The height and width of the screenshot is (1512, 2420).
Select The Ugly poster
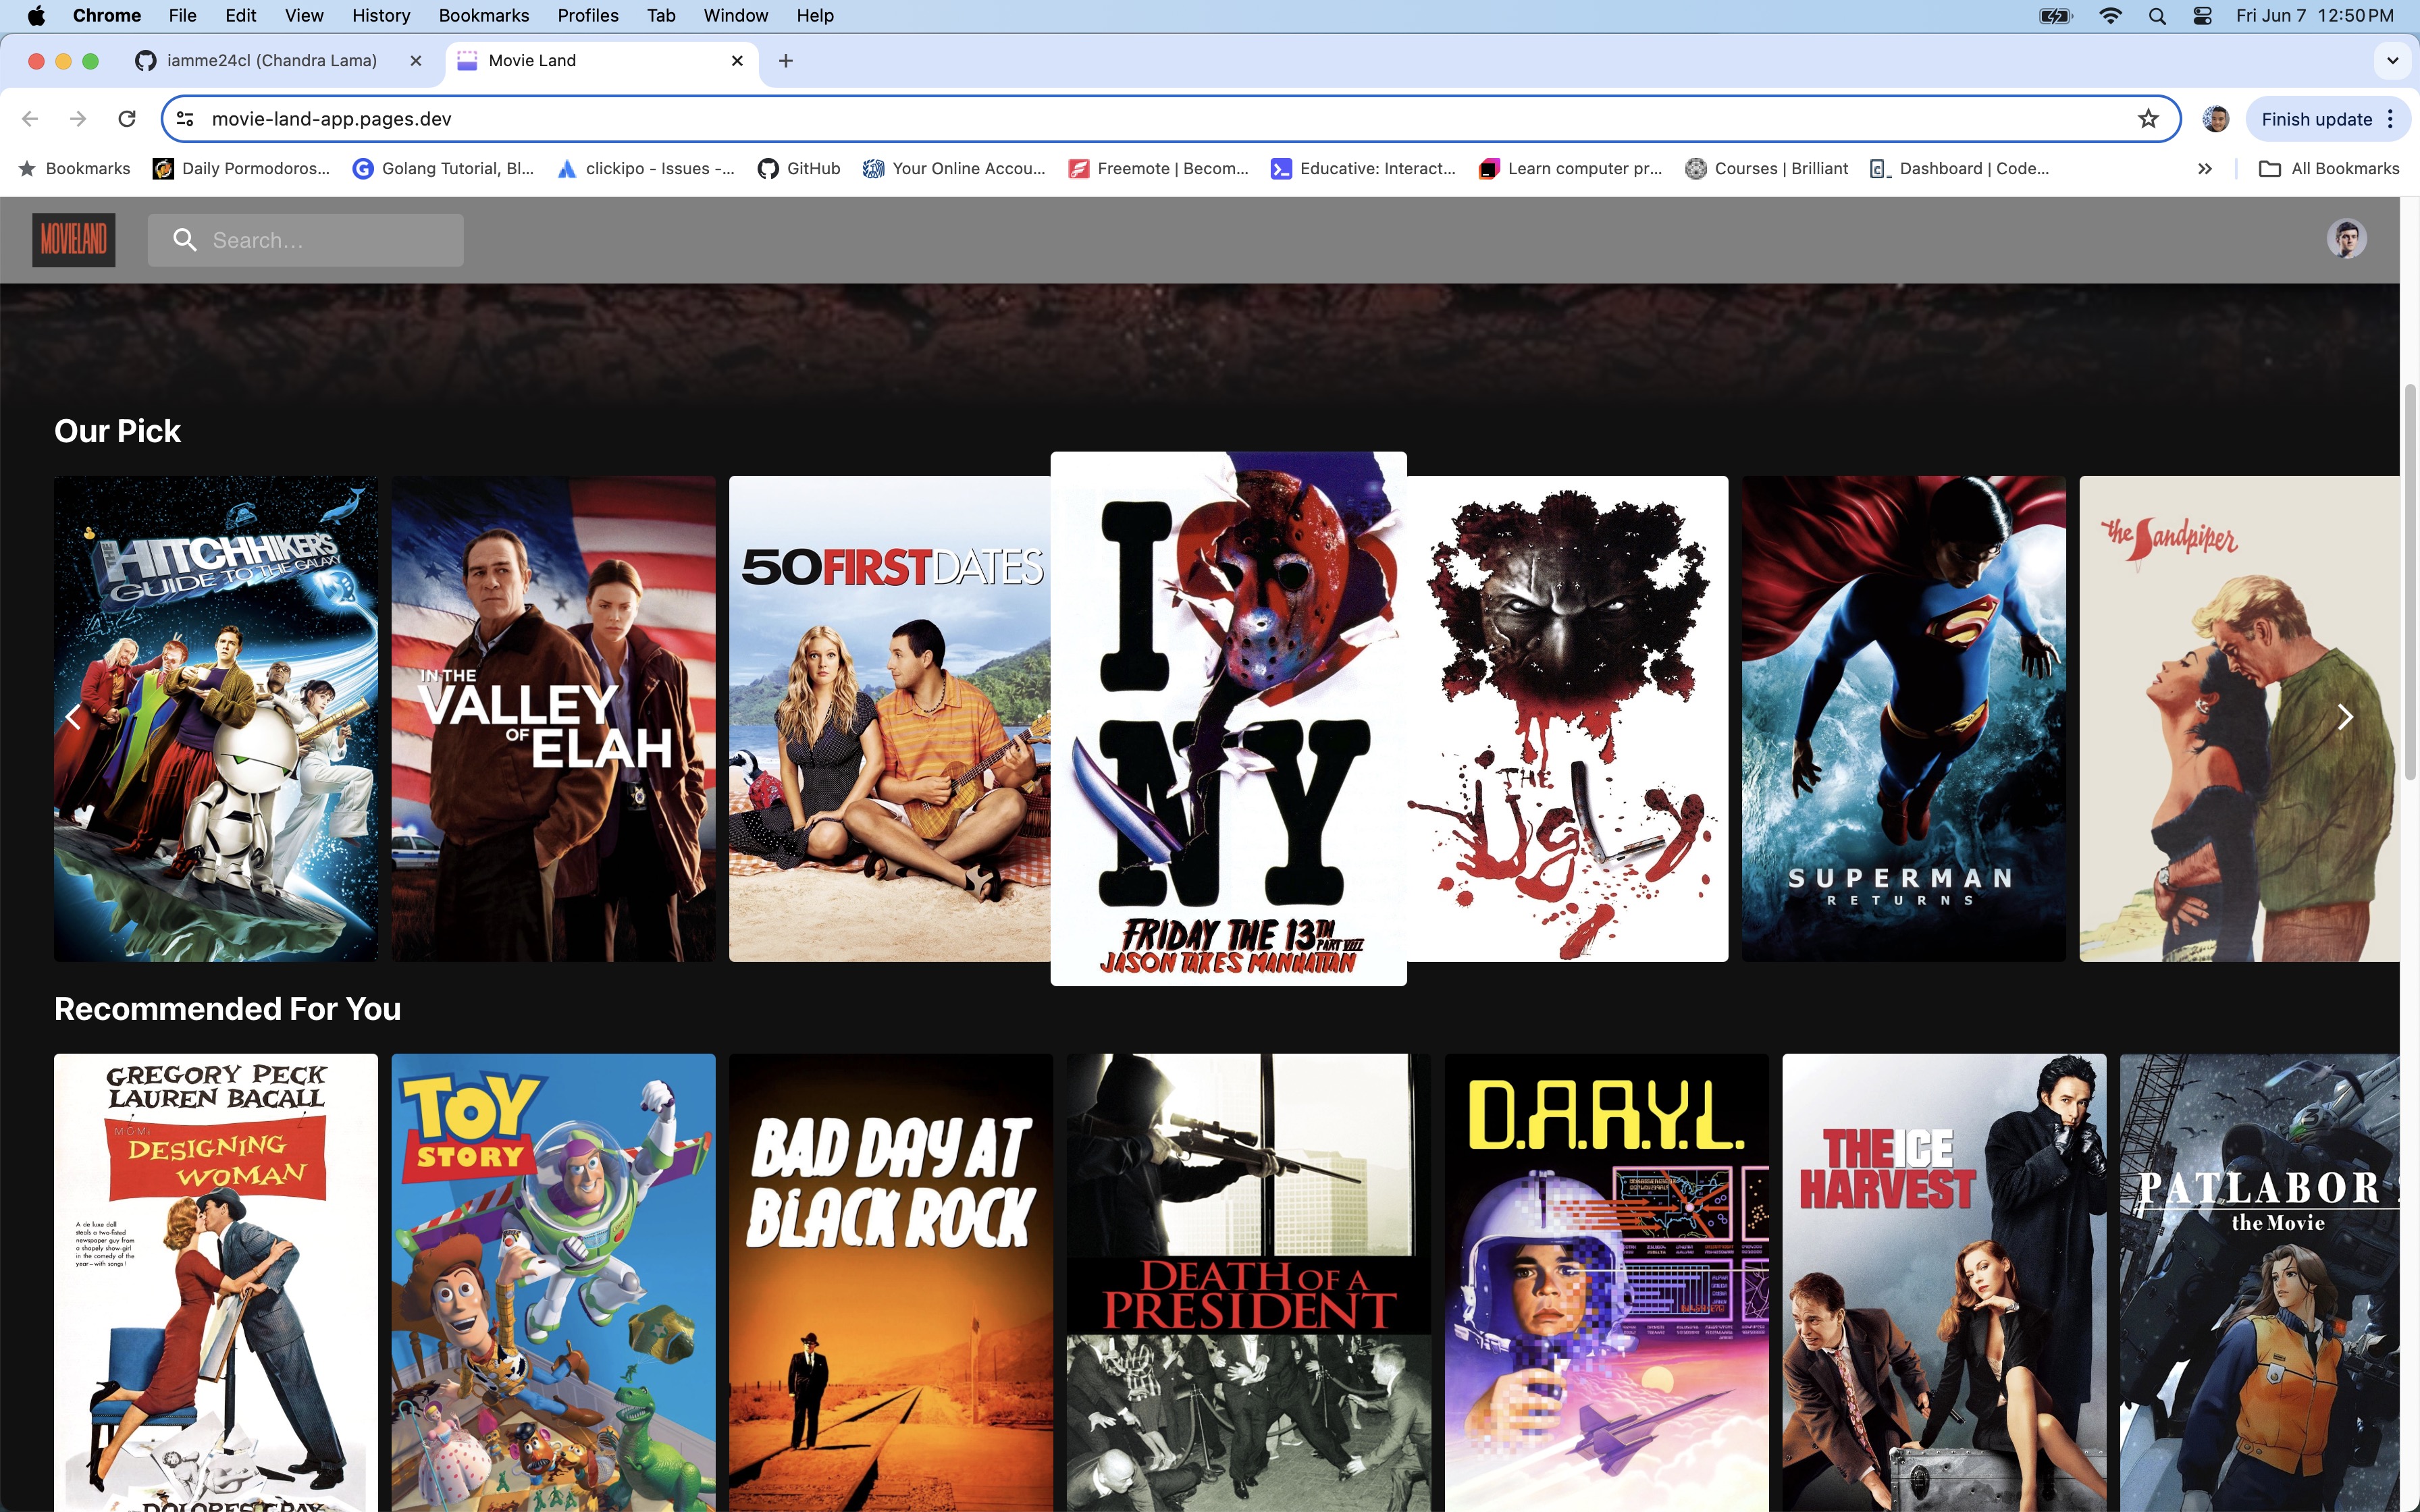click(x=1567, y=719)
